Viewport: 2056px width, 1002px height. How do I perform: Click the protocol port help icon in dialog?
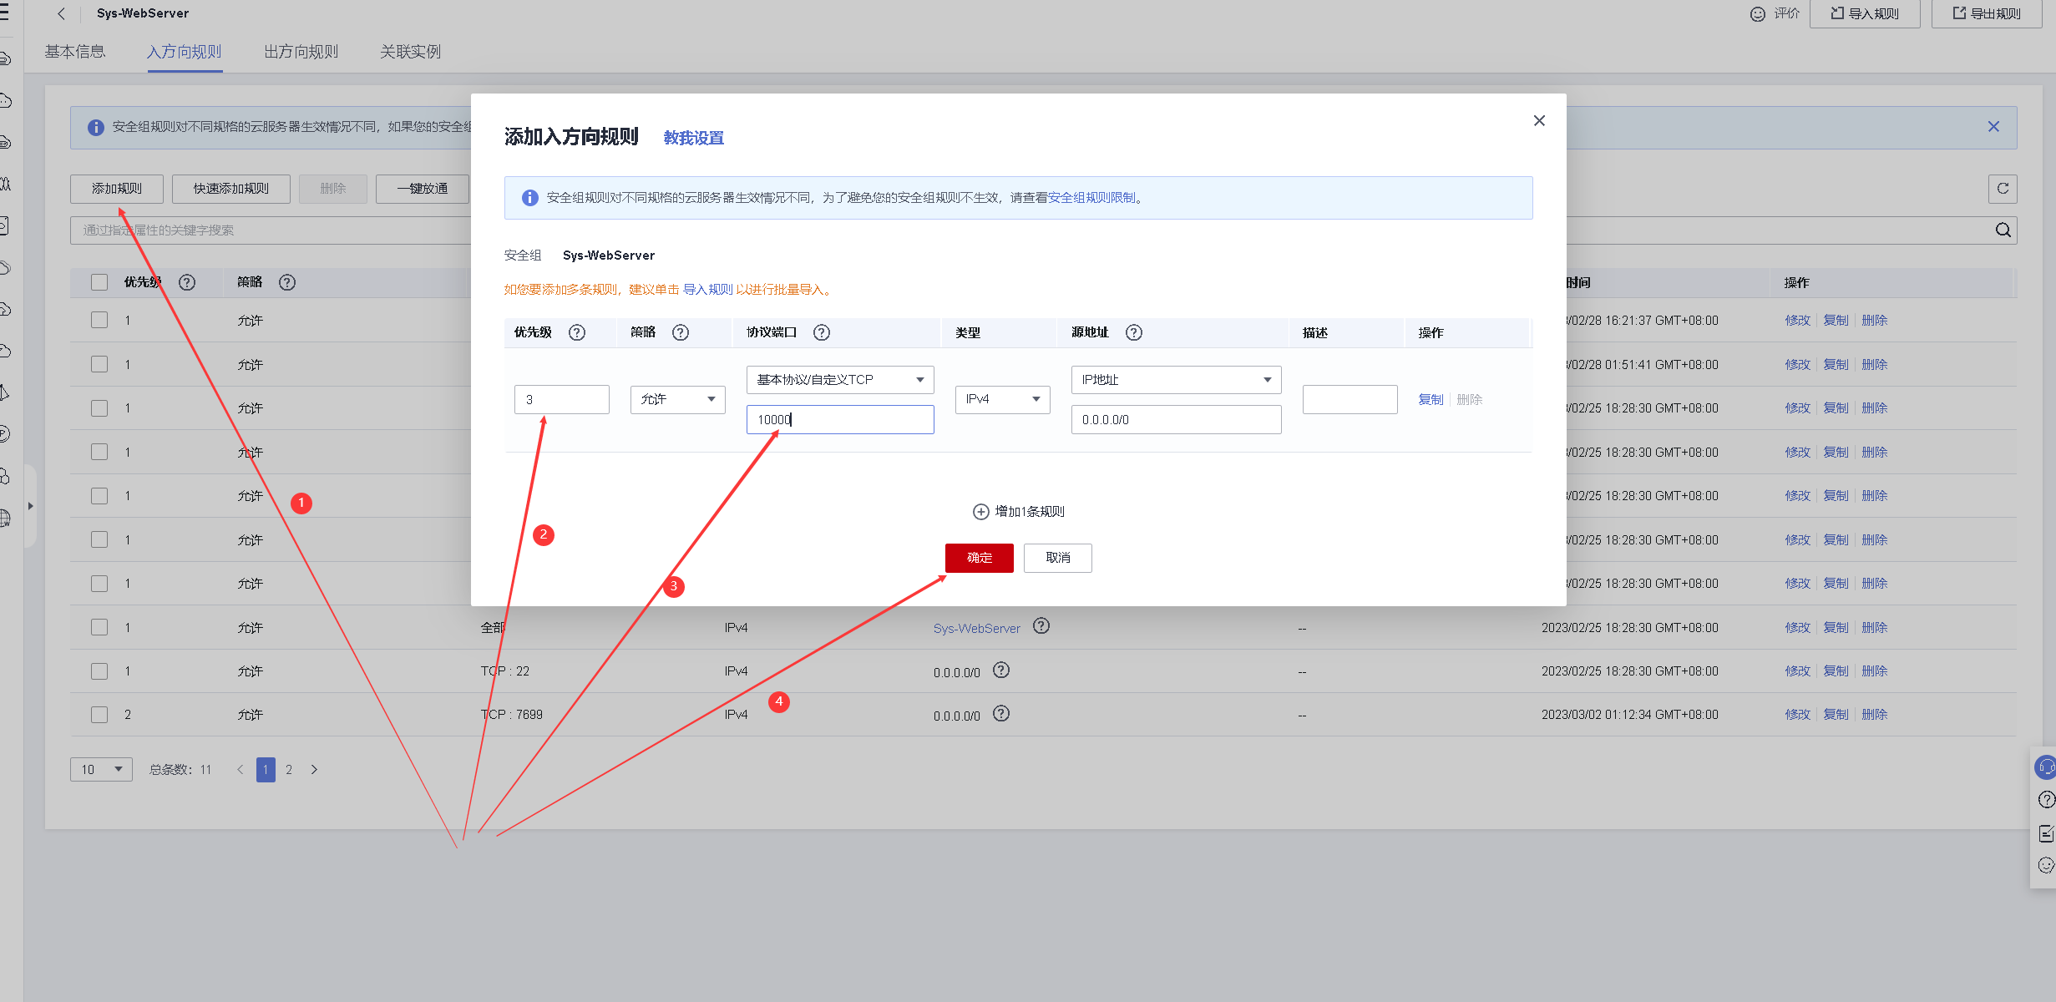pyautogui.click(x=822, y=332)
